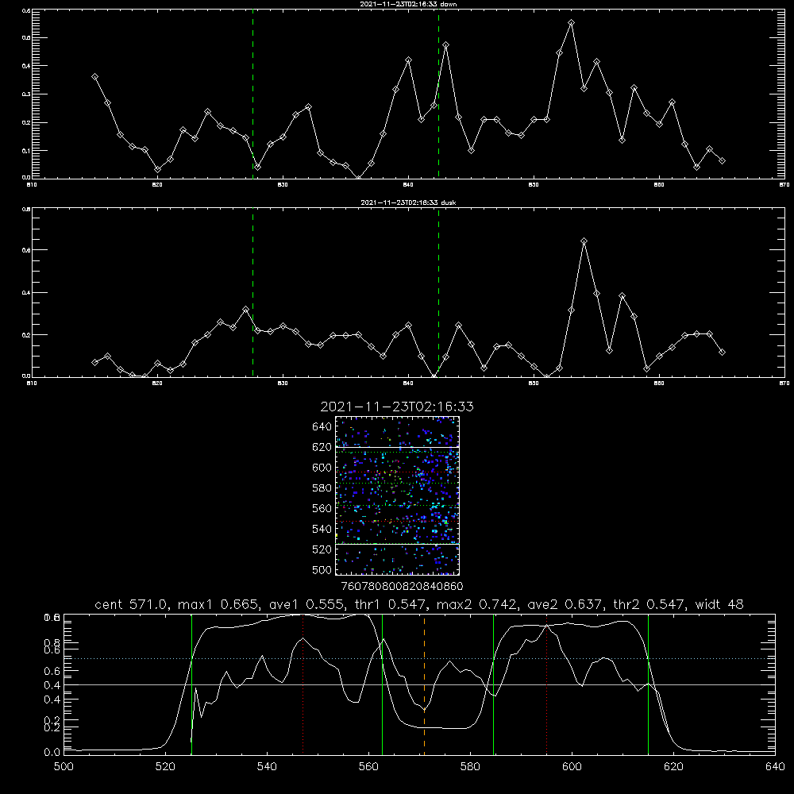This screenshot has height=794, width=794.
Task: Click the left green dashed line in the dawn plot
Action: pyautogui.click(x=252, y=94)
